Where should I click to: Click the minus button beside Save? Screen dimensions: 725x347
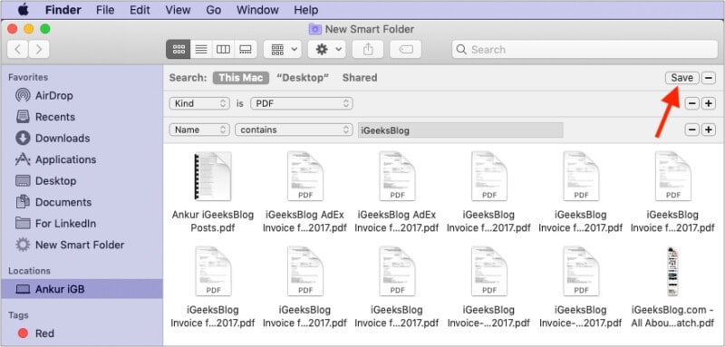click(x=709, y=78)
